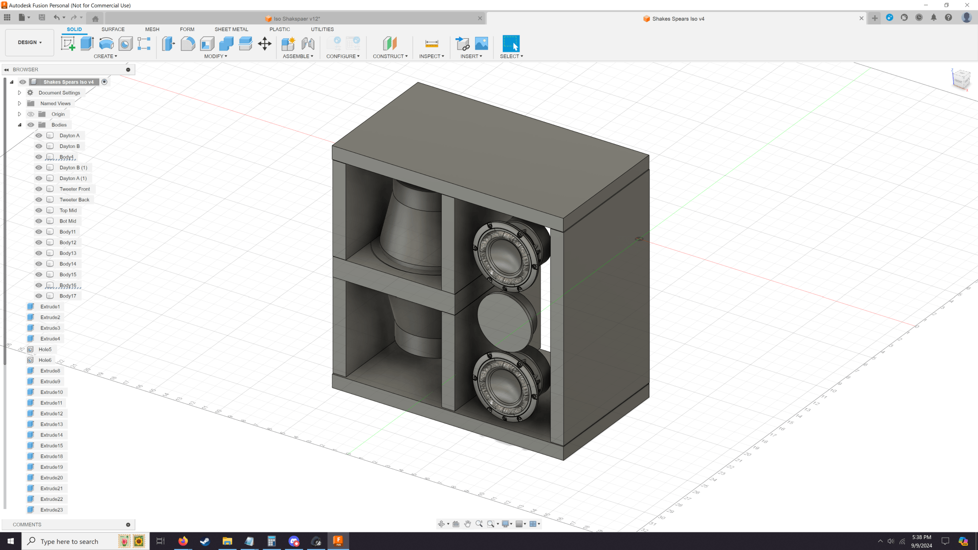
Task: Toggle visibility of Dayton B
Action: [x=39, y=146]
